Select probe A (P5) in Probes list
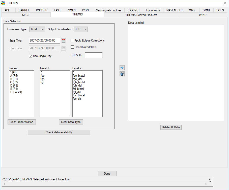This screenshot has height=190, width=229. point(14,76)
